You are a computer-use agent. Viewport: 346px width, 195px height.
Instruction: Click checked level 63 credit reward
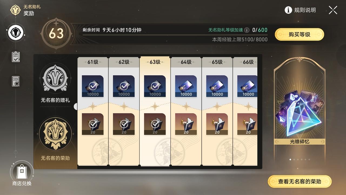pos(155,86)
